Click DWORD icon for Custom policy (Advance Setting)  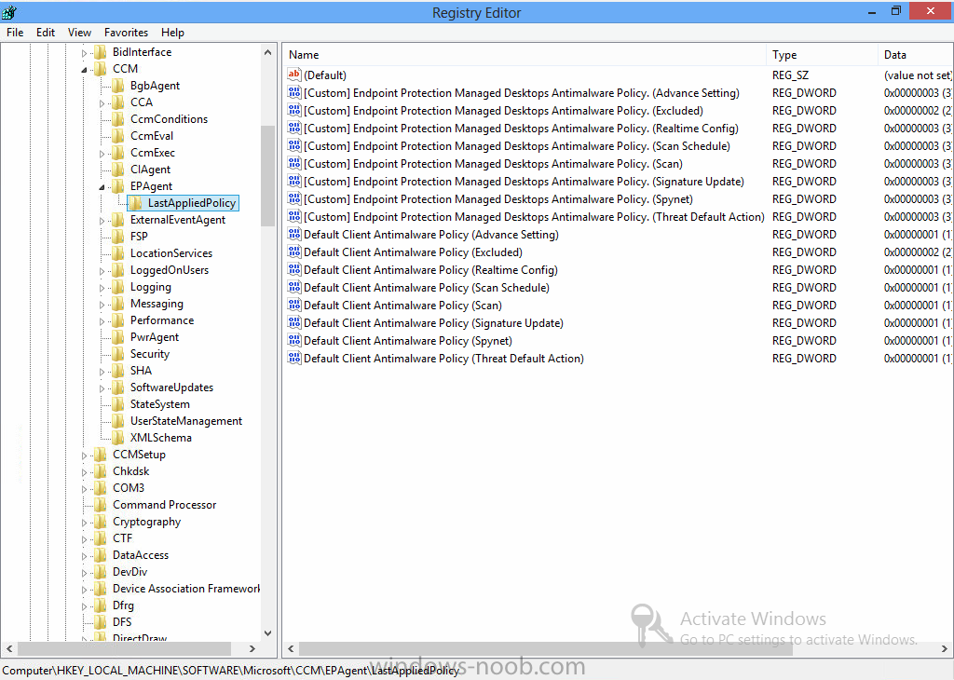tap(294, 92)
